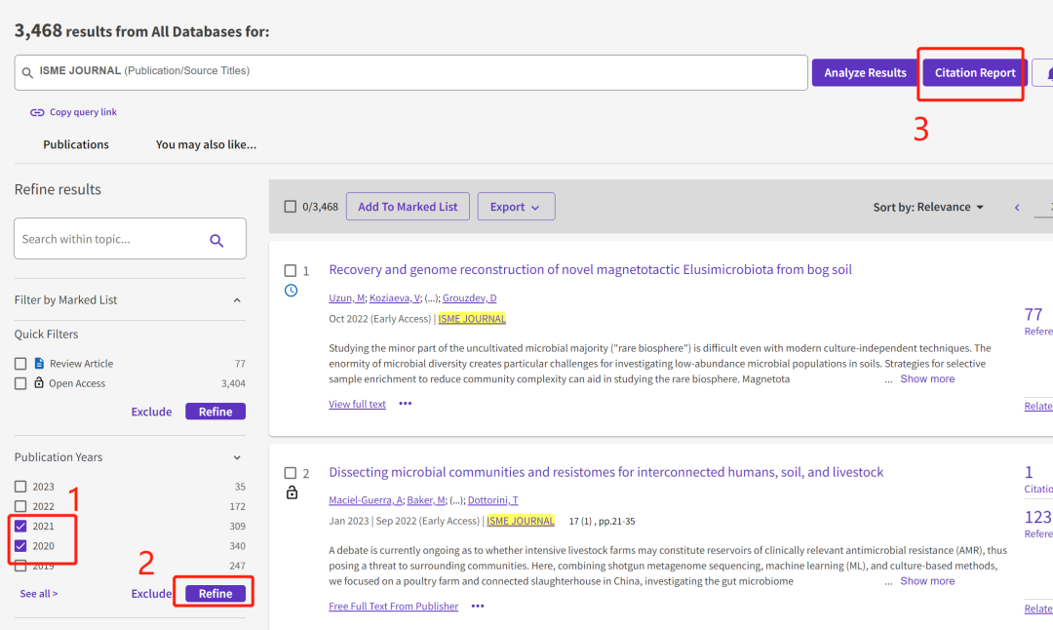Uncheck the 2020 publication year box
The width and height of the screenshot is (1053, 630).
pyautogui.click(x=20, y=545)
